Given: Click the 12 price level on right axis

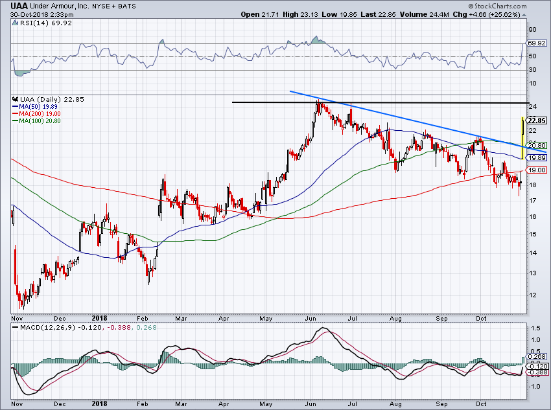Looking at the screenshot, I should (532, 295).
